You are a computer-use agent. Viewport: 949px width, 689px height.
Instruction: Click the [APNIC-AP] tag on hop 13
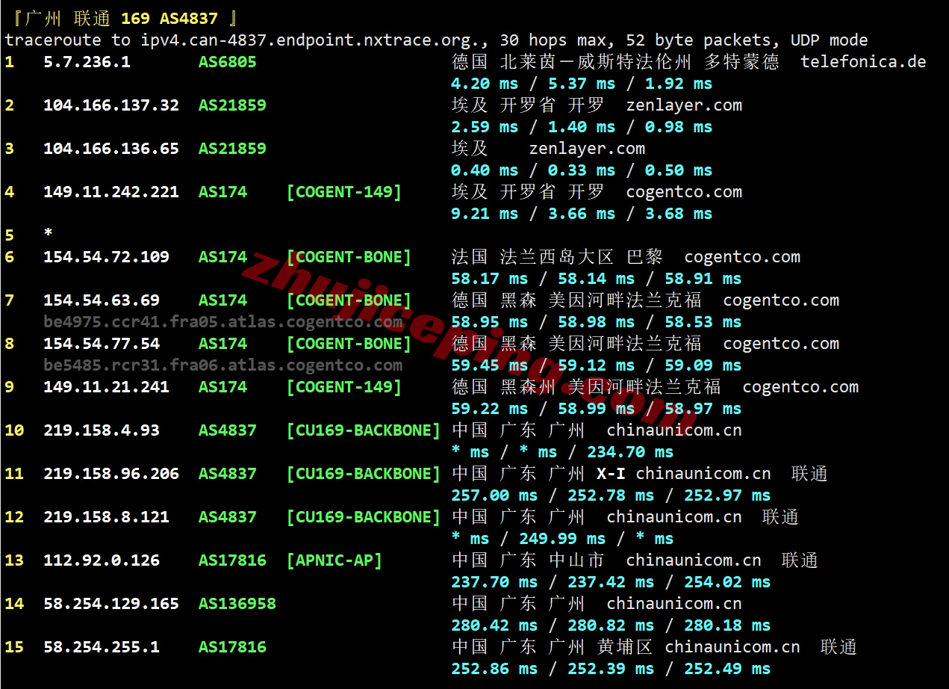(x=334, y=560)
